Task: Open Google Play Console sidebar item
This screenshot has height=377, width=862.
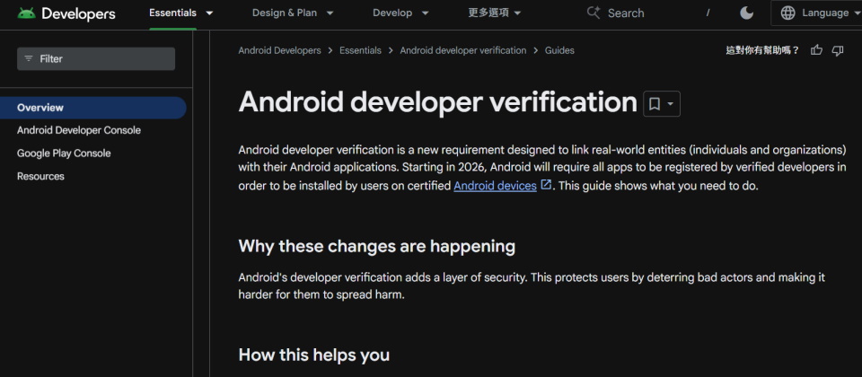Action: click(x=64, y=153)
